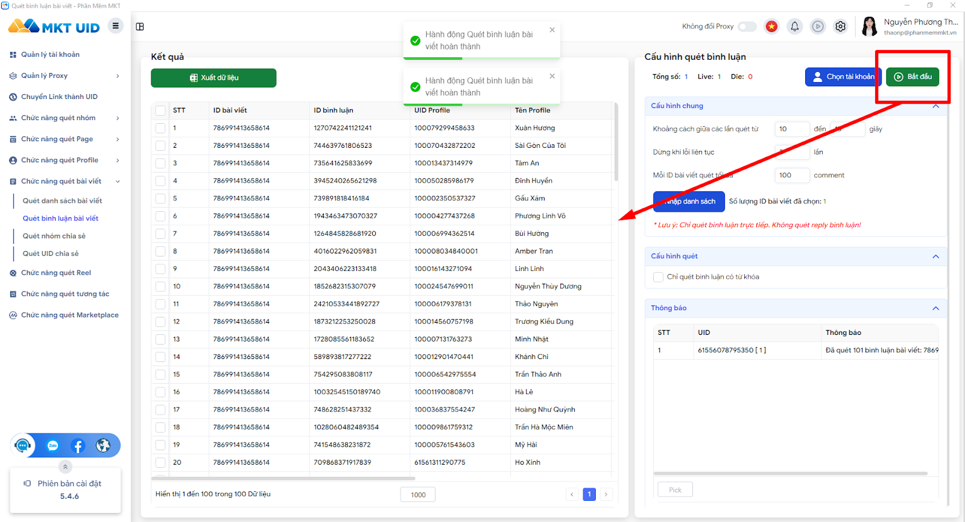Click the Chức năng quét tương tác icon
The width and height of the screenshot is (965, 522).
click(13, 294)
